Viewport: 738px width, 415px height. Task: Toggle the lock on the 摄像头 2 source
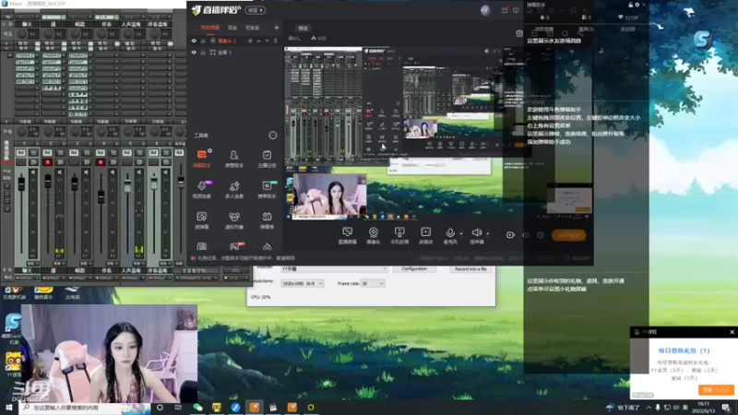click(203, 41)
